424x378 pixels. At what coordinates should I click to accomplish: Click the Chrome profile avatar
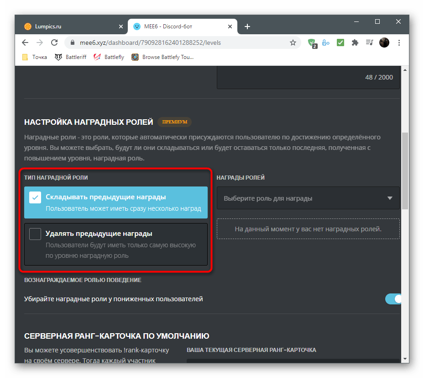384,43
